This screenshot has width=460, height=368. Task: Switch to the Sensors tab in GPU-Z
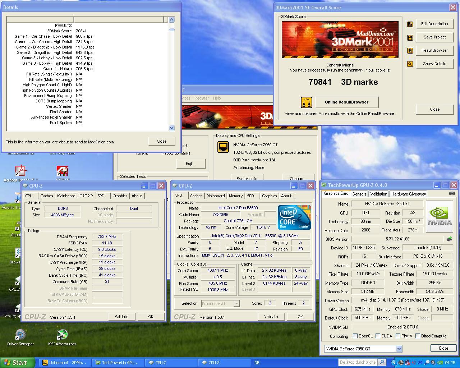point(359,194)
